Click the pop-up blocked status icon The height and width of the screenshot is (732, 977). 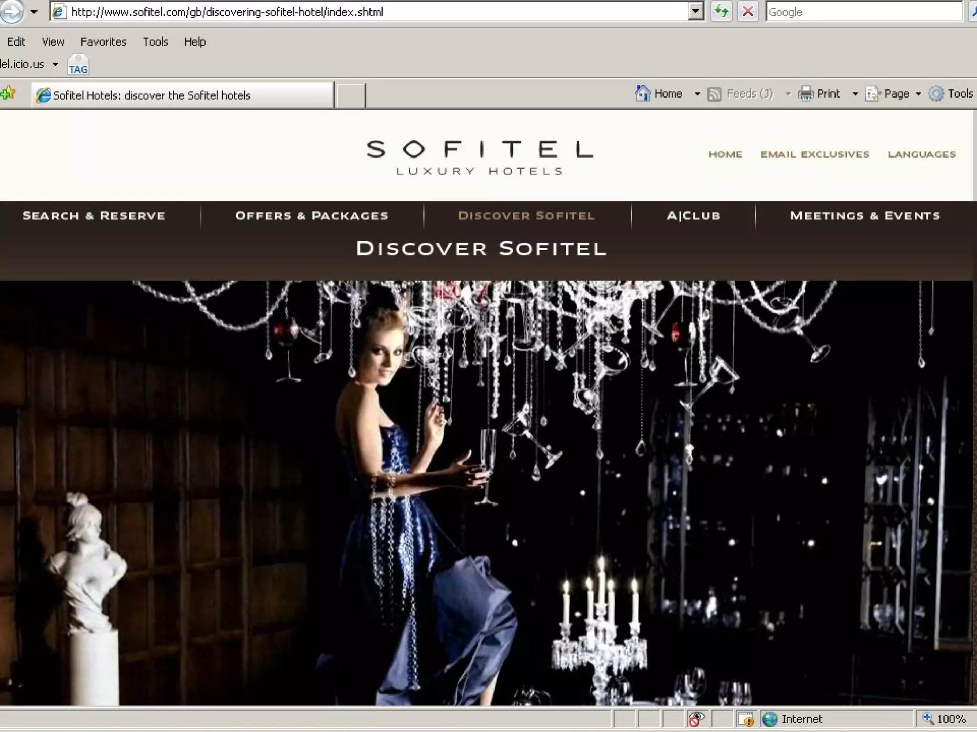coord(746,719)
